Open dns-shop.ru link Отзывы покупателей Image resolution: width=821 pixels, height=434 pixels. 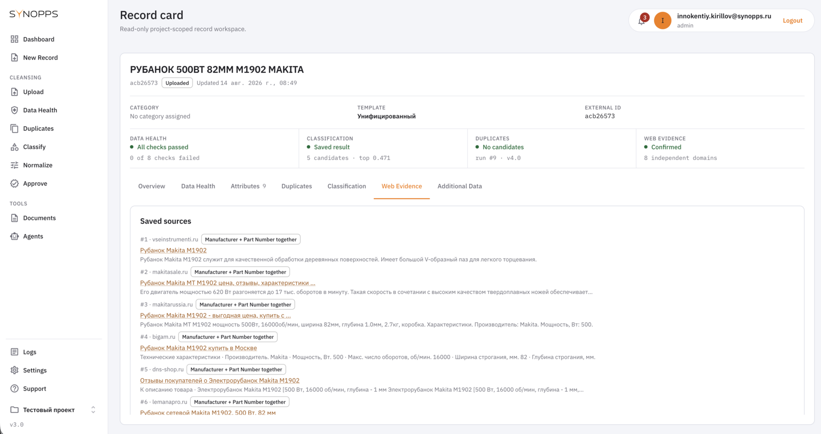click(220, 380)
